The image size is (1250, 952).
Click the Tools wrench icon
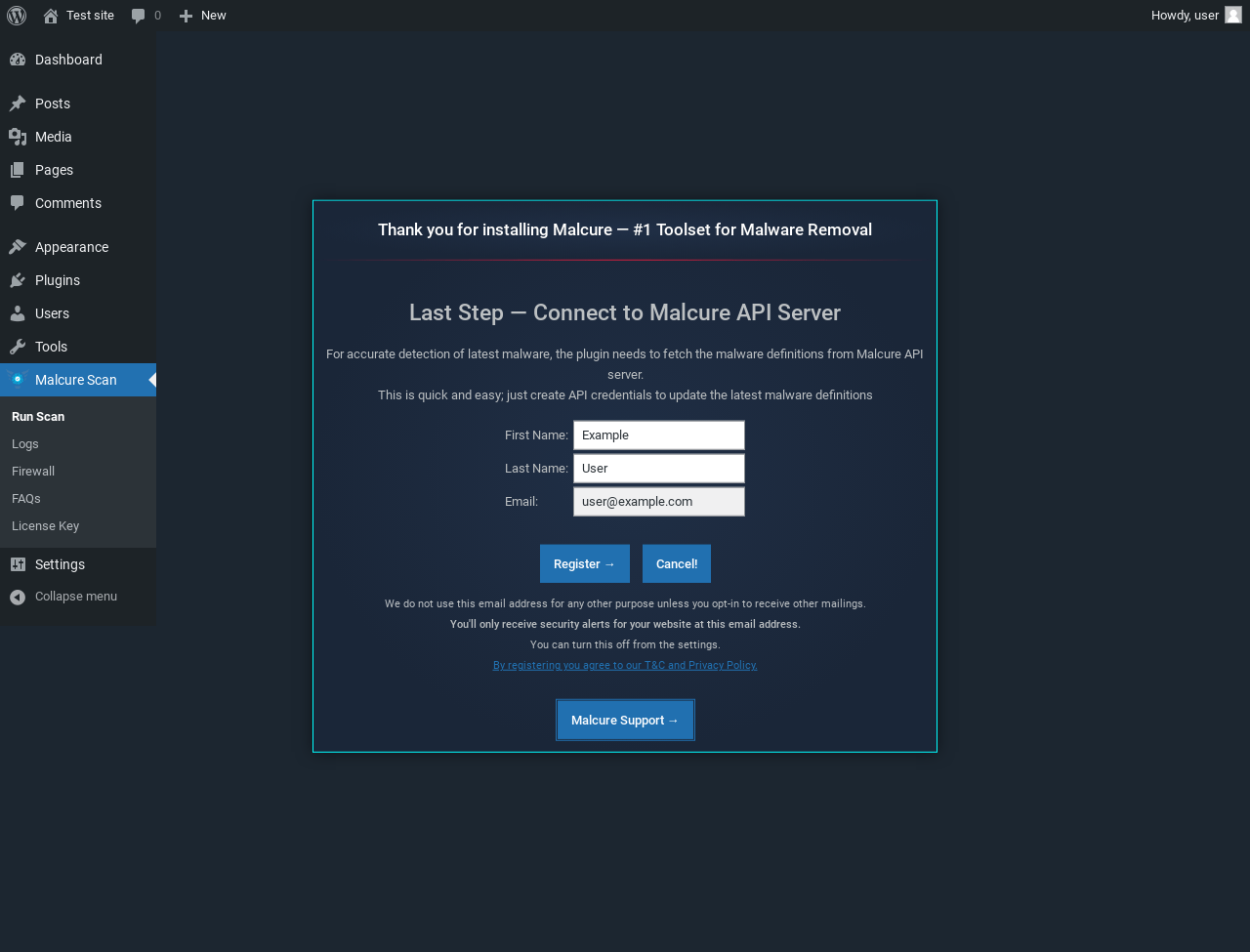[18, 347]
